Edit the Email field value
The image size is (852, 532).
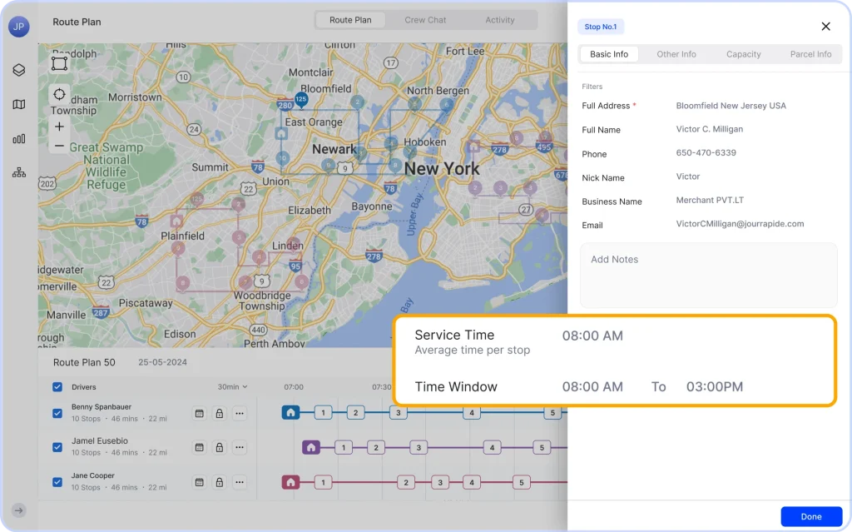(740, 224)
